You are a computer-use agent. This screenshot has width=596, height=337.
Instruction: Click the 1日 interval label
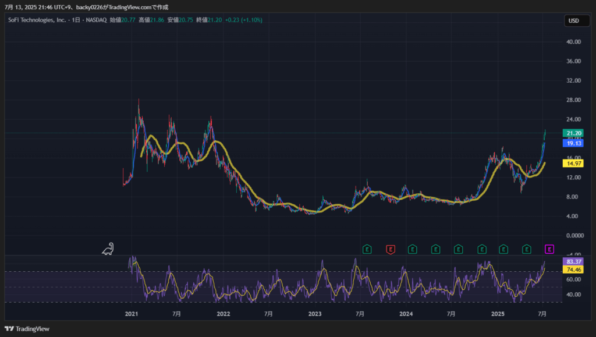point(76,20)
